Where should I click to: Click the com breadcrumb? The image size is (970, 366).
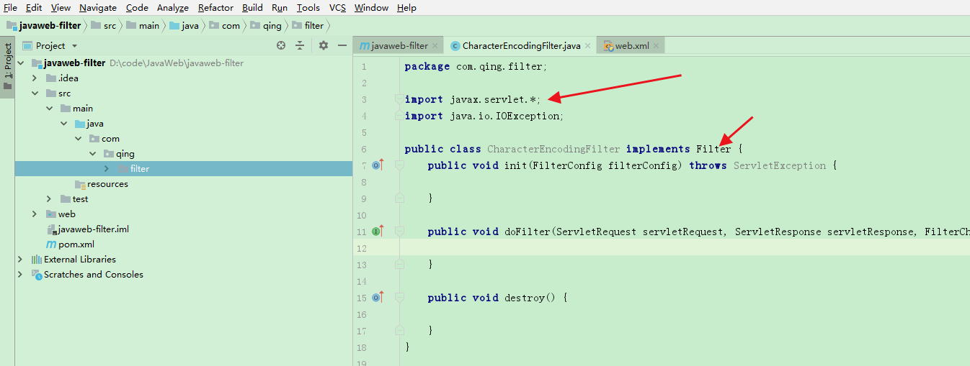(x=224, y=25)
